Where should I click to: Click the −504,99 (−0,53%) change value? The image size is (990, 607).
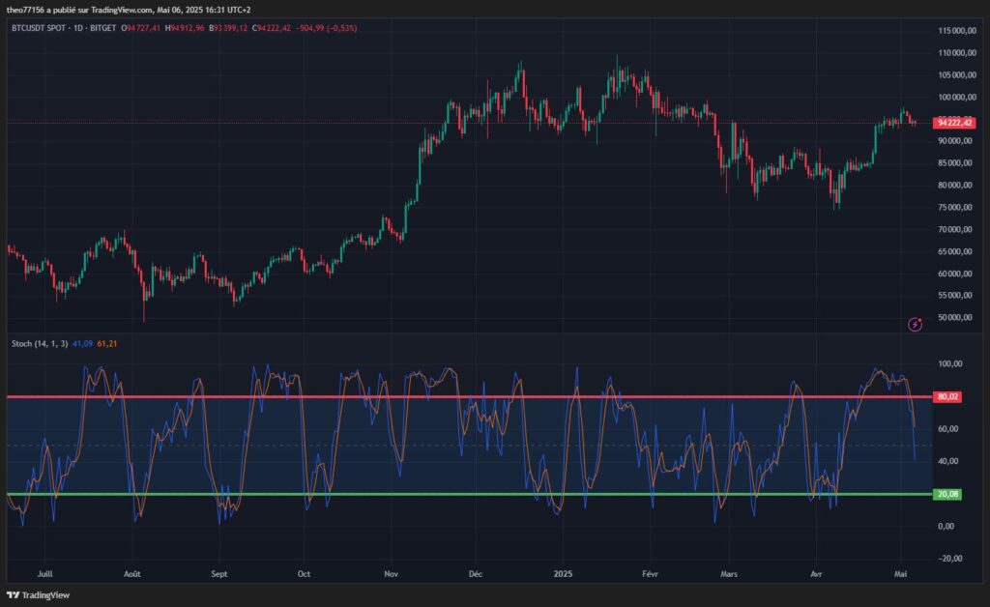tap(330, 28)
